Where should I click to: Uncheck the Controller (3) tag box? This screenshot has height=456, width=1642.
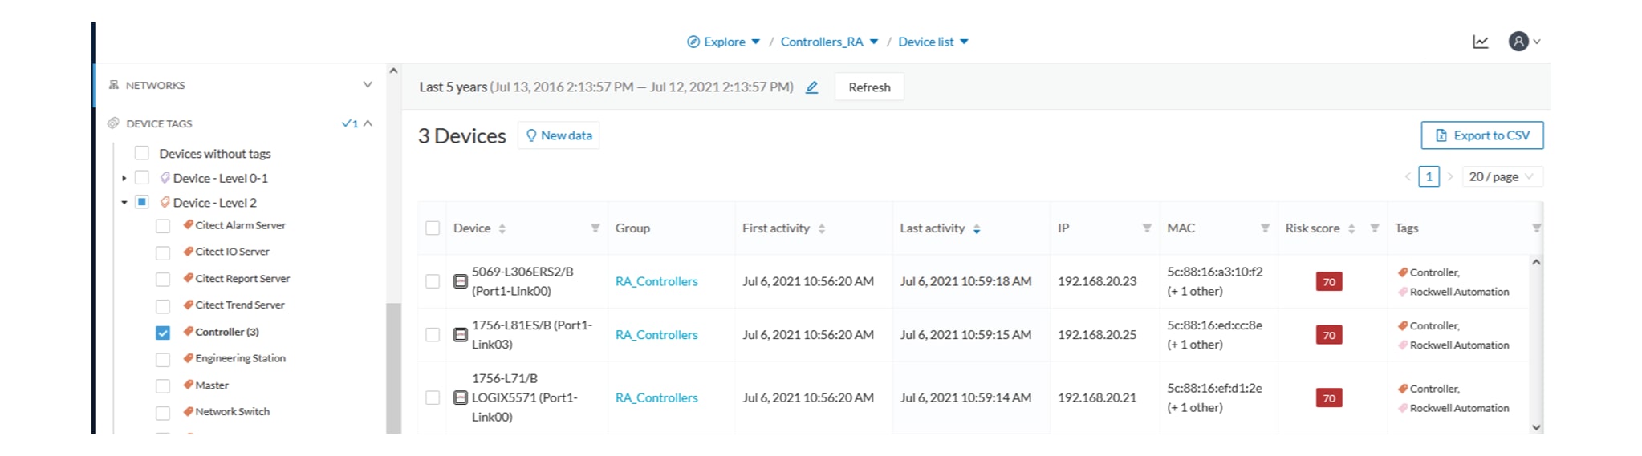[x=163, y=333]
